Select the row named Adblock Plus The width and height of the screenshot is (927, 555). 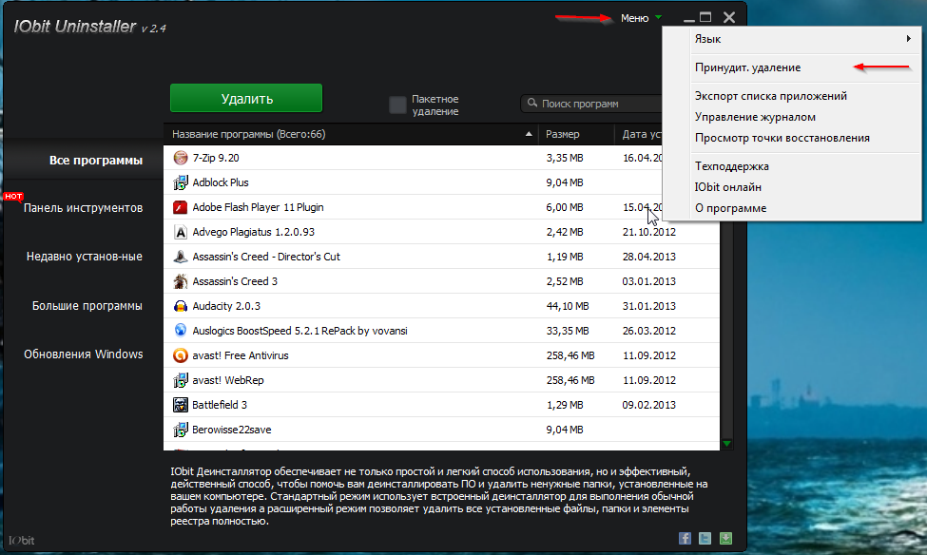pos(441,182)
